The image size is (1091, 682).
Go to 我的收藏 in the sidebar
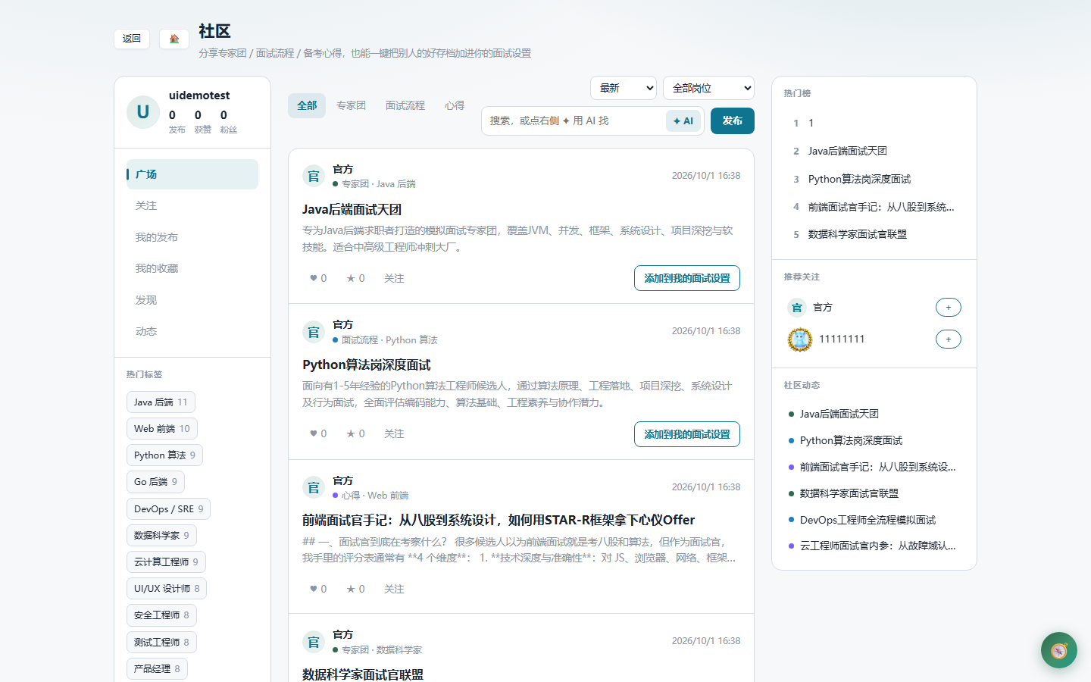(192, 268)
